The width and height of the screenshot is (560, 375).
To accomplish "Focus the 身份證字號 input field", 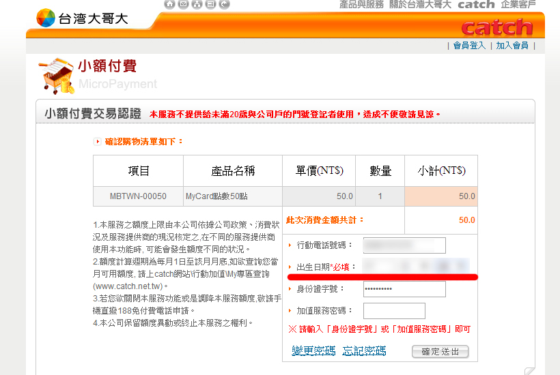I will coord(404,288).
